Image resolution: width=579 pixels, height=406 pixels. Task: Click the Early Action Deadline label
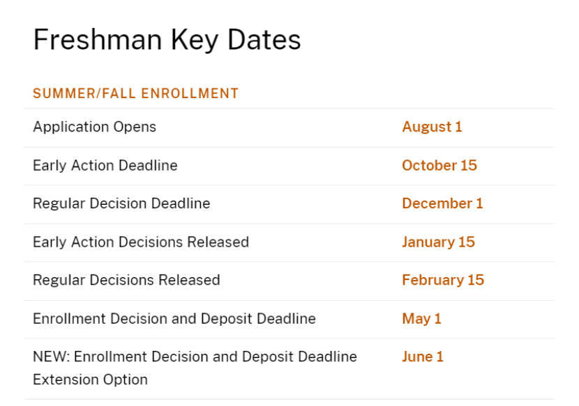[x=105, y=165]
